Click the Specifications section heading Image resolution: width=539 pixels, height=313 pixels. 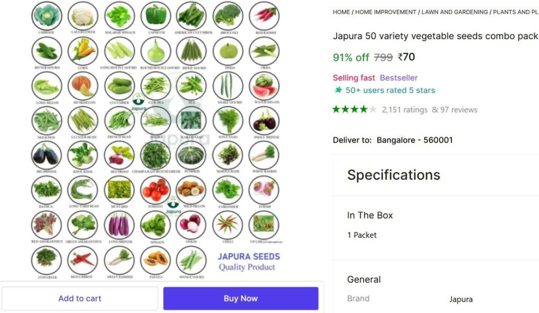(x=393, y=174)
